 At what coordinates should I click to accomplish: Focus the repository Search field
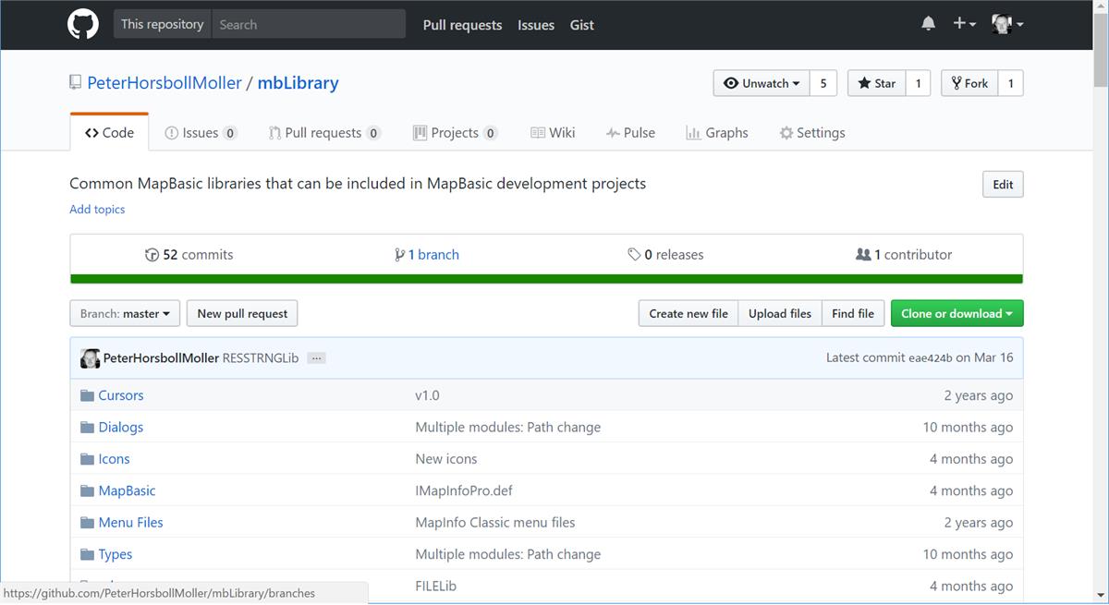click(x=309, y=25)
